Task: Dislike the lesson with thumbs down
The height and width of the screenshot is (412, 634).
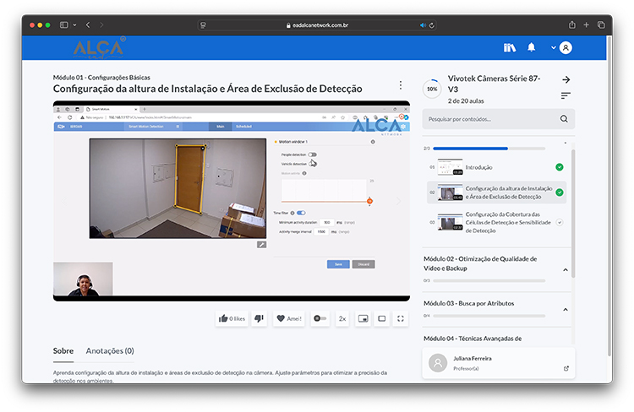Action: point(260,318)
